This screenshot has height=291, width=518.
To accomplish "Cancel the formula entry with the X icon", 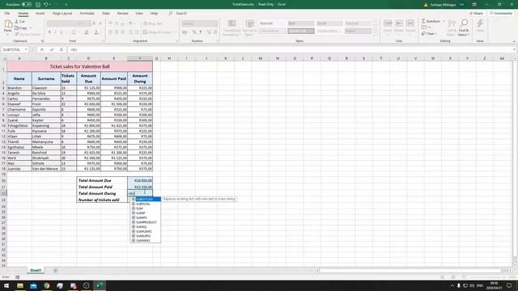I will pyautogui.click(x=42, y=49).
